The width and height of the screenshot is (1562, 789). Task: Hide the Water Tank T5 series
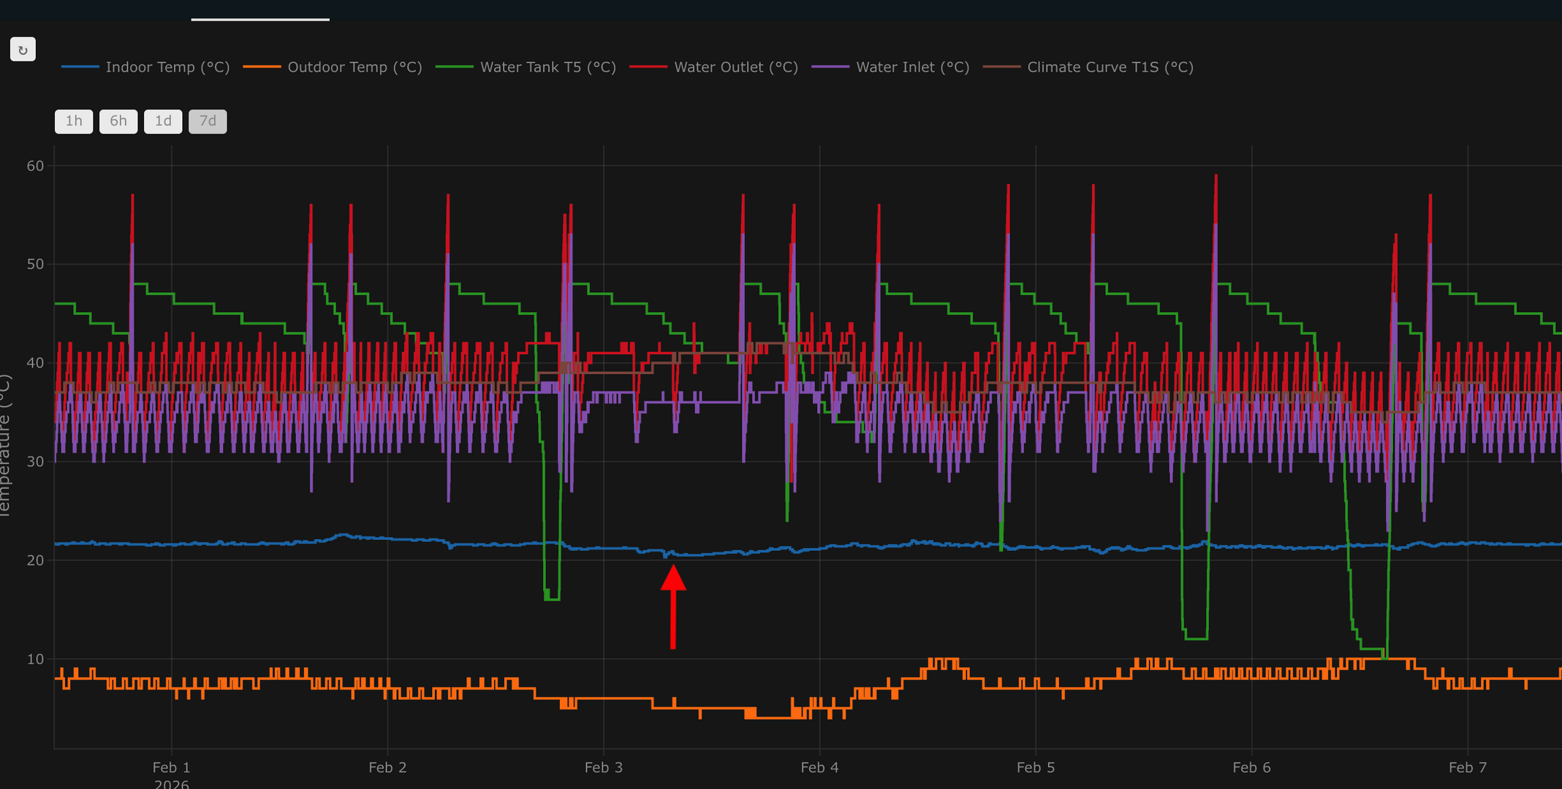click(547, 67)
